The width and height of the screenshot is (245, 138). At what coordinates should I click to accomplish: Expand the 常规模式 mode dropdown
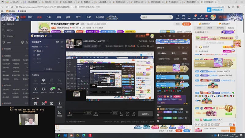tap(36, 42)
